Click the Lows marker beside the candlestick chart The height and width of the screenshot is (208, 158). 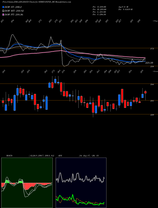click(155, 71)
